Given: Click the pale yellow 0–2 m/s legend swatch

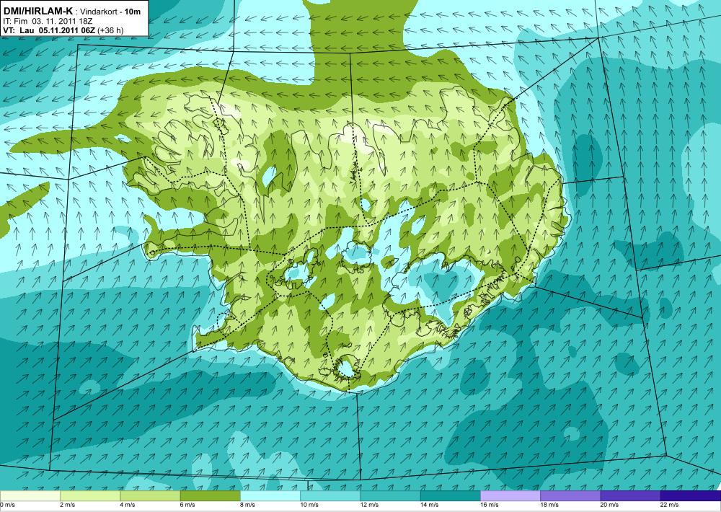Looking at the screenshot, I should coord(30,496).
